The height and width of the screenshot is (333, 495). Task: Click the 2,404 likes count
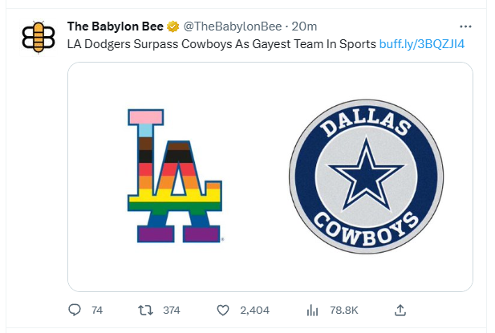point(255,311)
